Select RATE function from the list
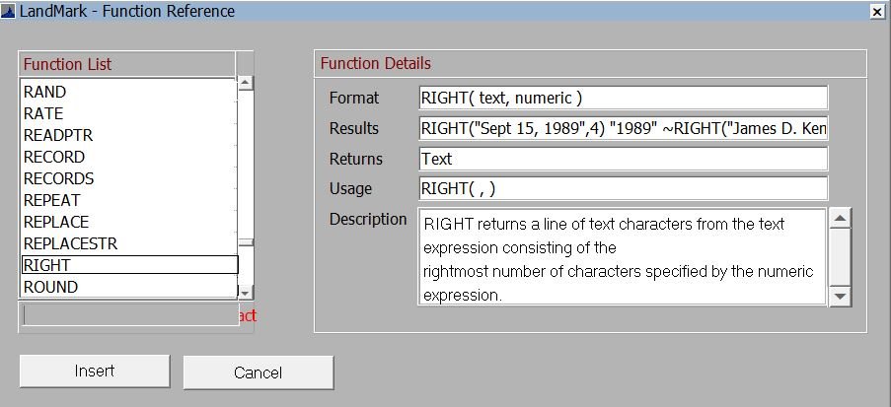This screenshot has width=891, height=407. [43, 113]
